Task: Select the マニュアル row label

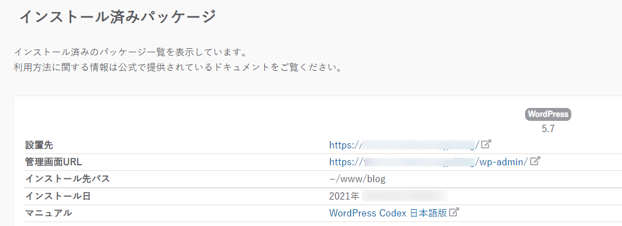Action: click(48, 213)
